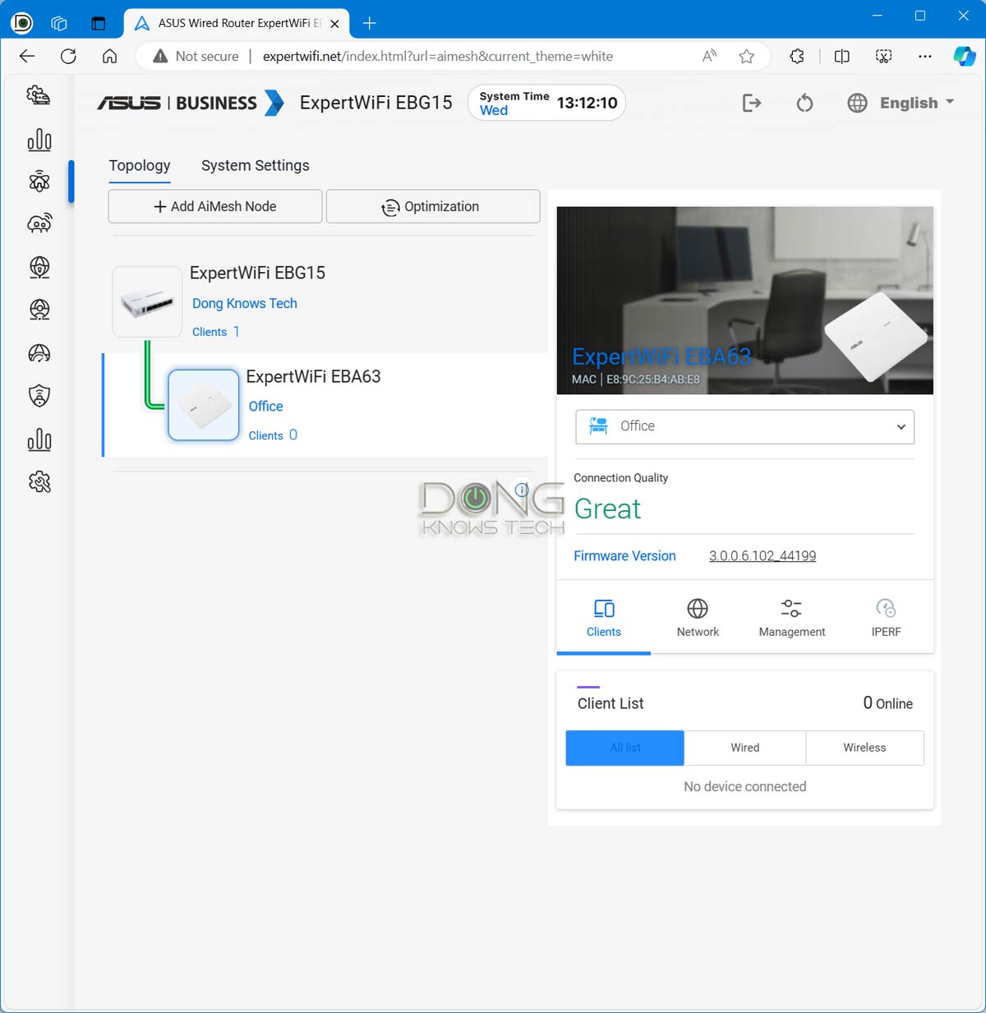Screen dimensions: 986x1013
Task: Click the top sidebar dashboard icon
Action: 39,95
